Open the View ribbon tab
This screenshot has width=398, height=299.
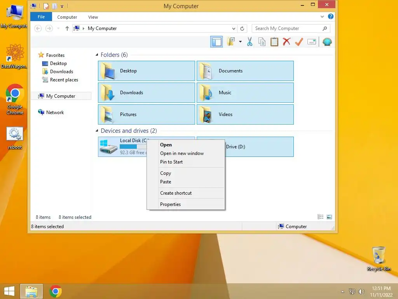tap(93, 17)
